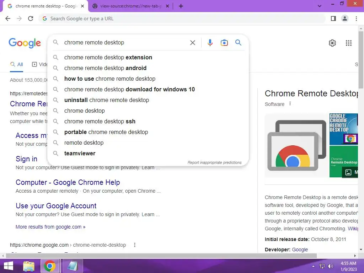Open Chrome three-dot menu

tap(356, 18)
